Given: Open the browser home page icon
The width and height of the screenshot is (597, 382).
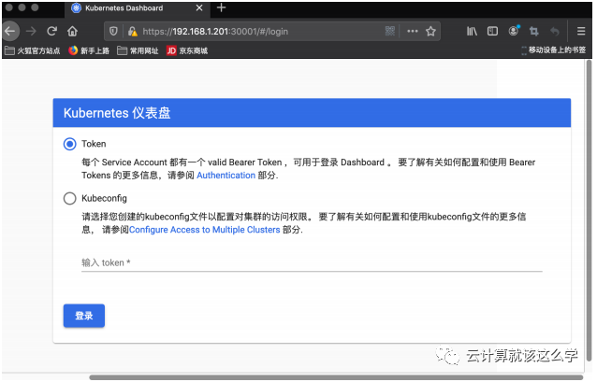Looking at the screenshot, I should click(x=72, y=31).
